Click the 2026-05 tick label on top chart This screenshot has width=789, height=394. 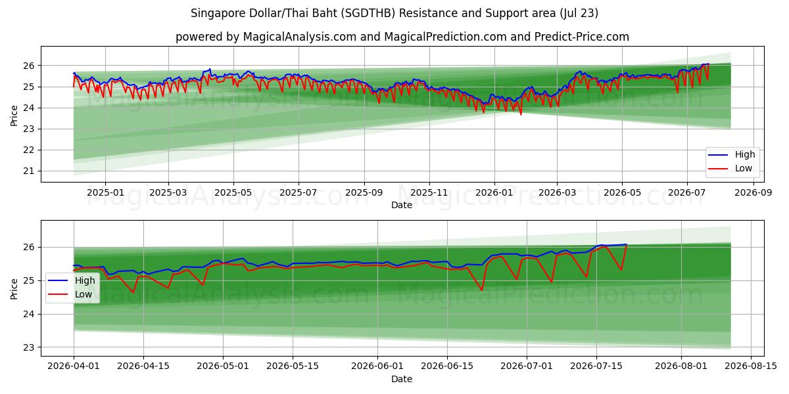point(622,193)
